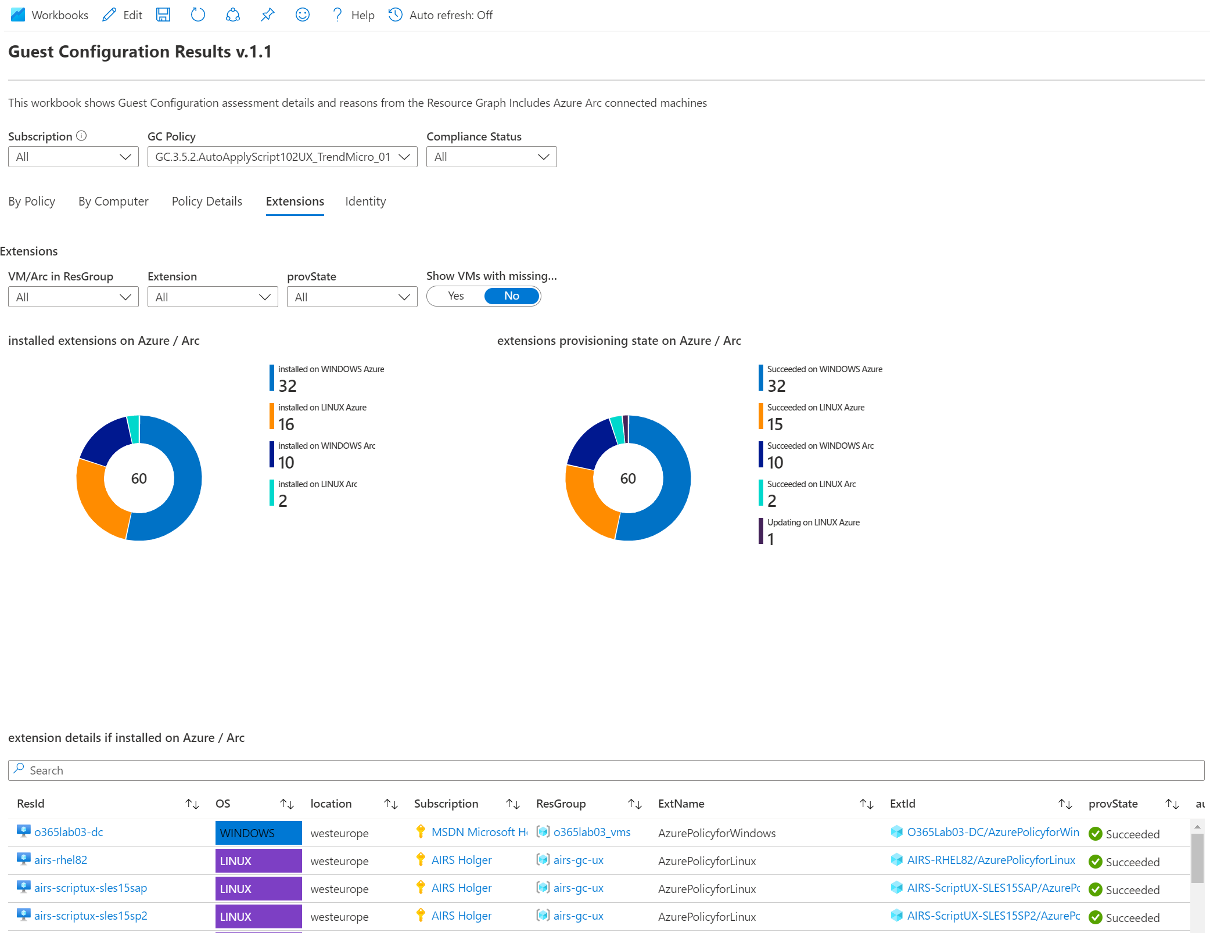Open the airs-scriptux-sles15sp2 link
Image resolution: width=1210 pixels, height=933 pixels.
[x=91, y=916]
